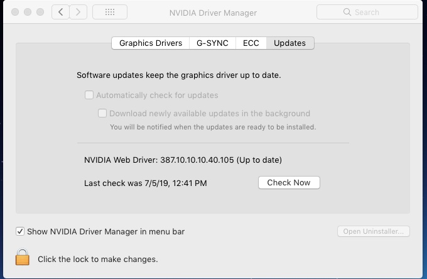Click the Open Uninstaller button

tap(374, 231)
